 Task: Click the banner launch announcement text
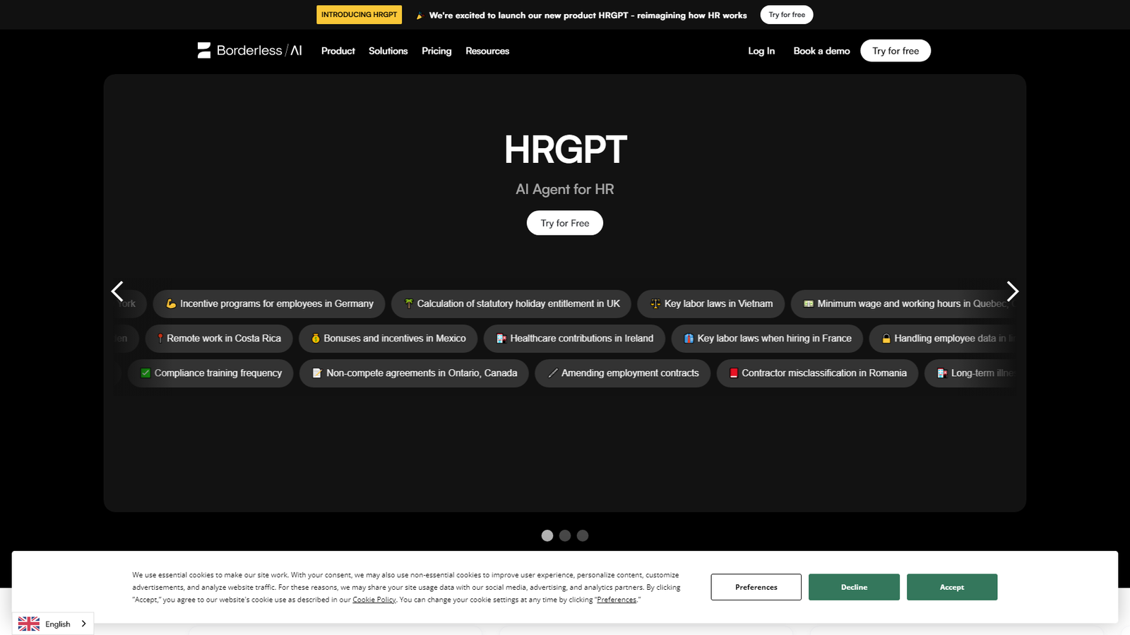pyautogui.click(x=588, y=15)
